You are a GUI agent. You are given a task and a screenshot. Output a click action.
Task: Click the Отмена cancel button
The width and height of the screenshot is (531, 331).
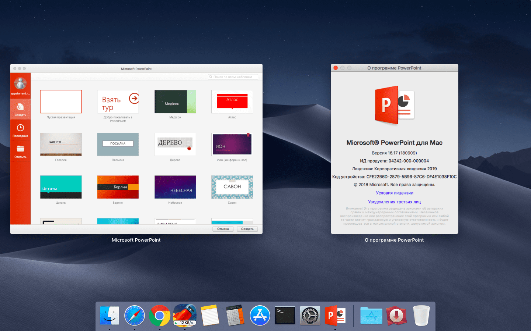[x=223, y=229]
